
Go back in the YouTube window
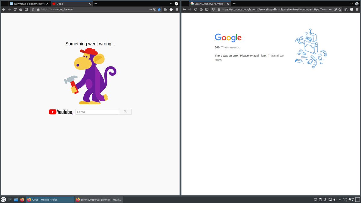pyautogui.click(x=4, y=9)
